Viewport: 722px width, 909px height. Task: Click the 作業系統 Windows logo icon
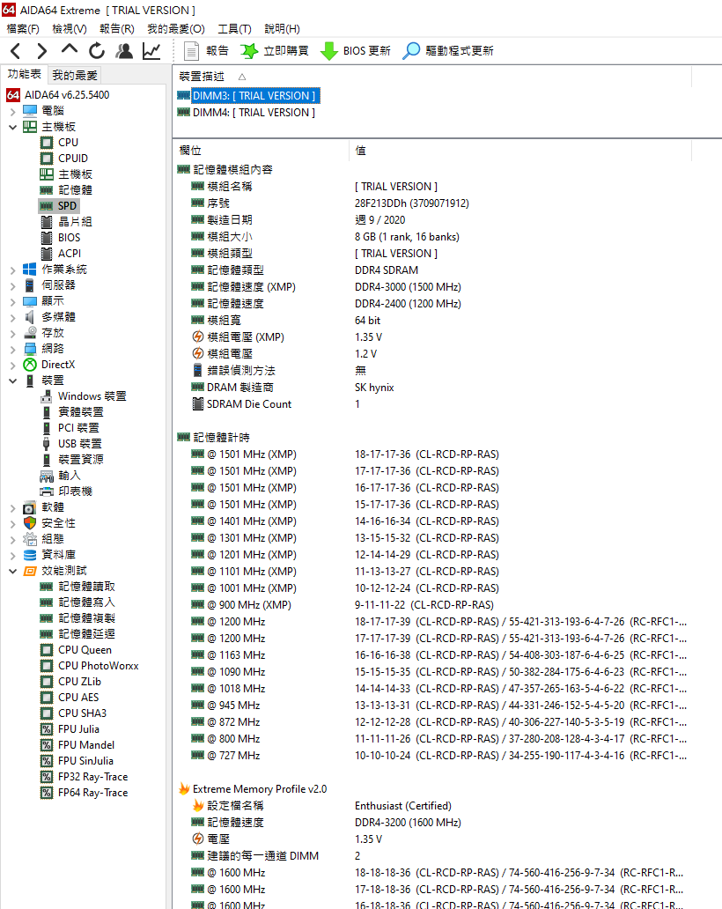[x=30, y=270]
